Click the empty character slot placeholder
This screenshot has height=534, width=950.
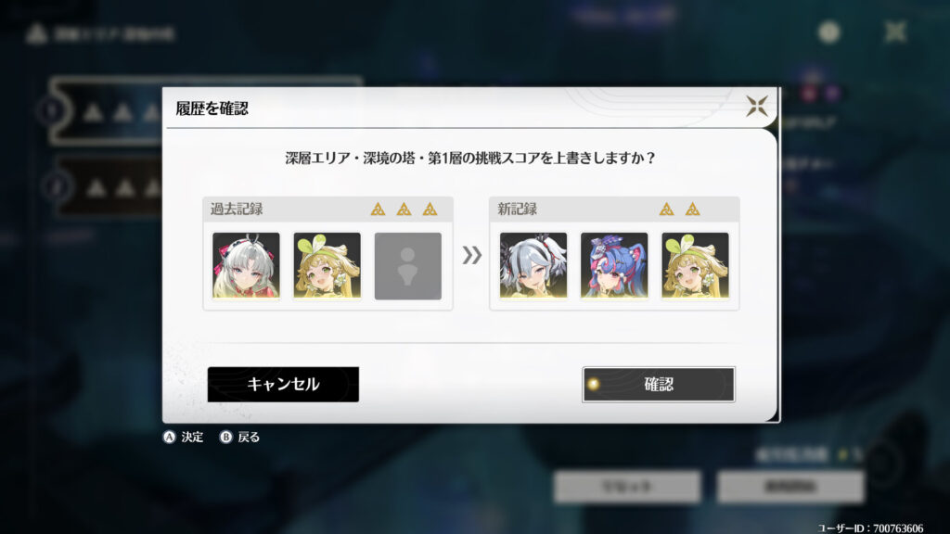click(408, 266)
